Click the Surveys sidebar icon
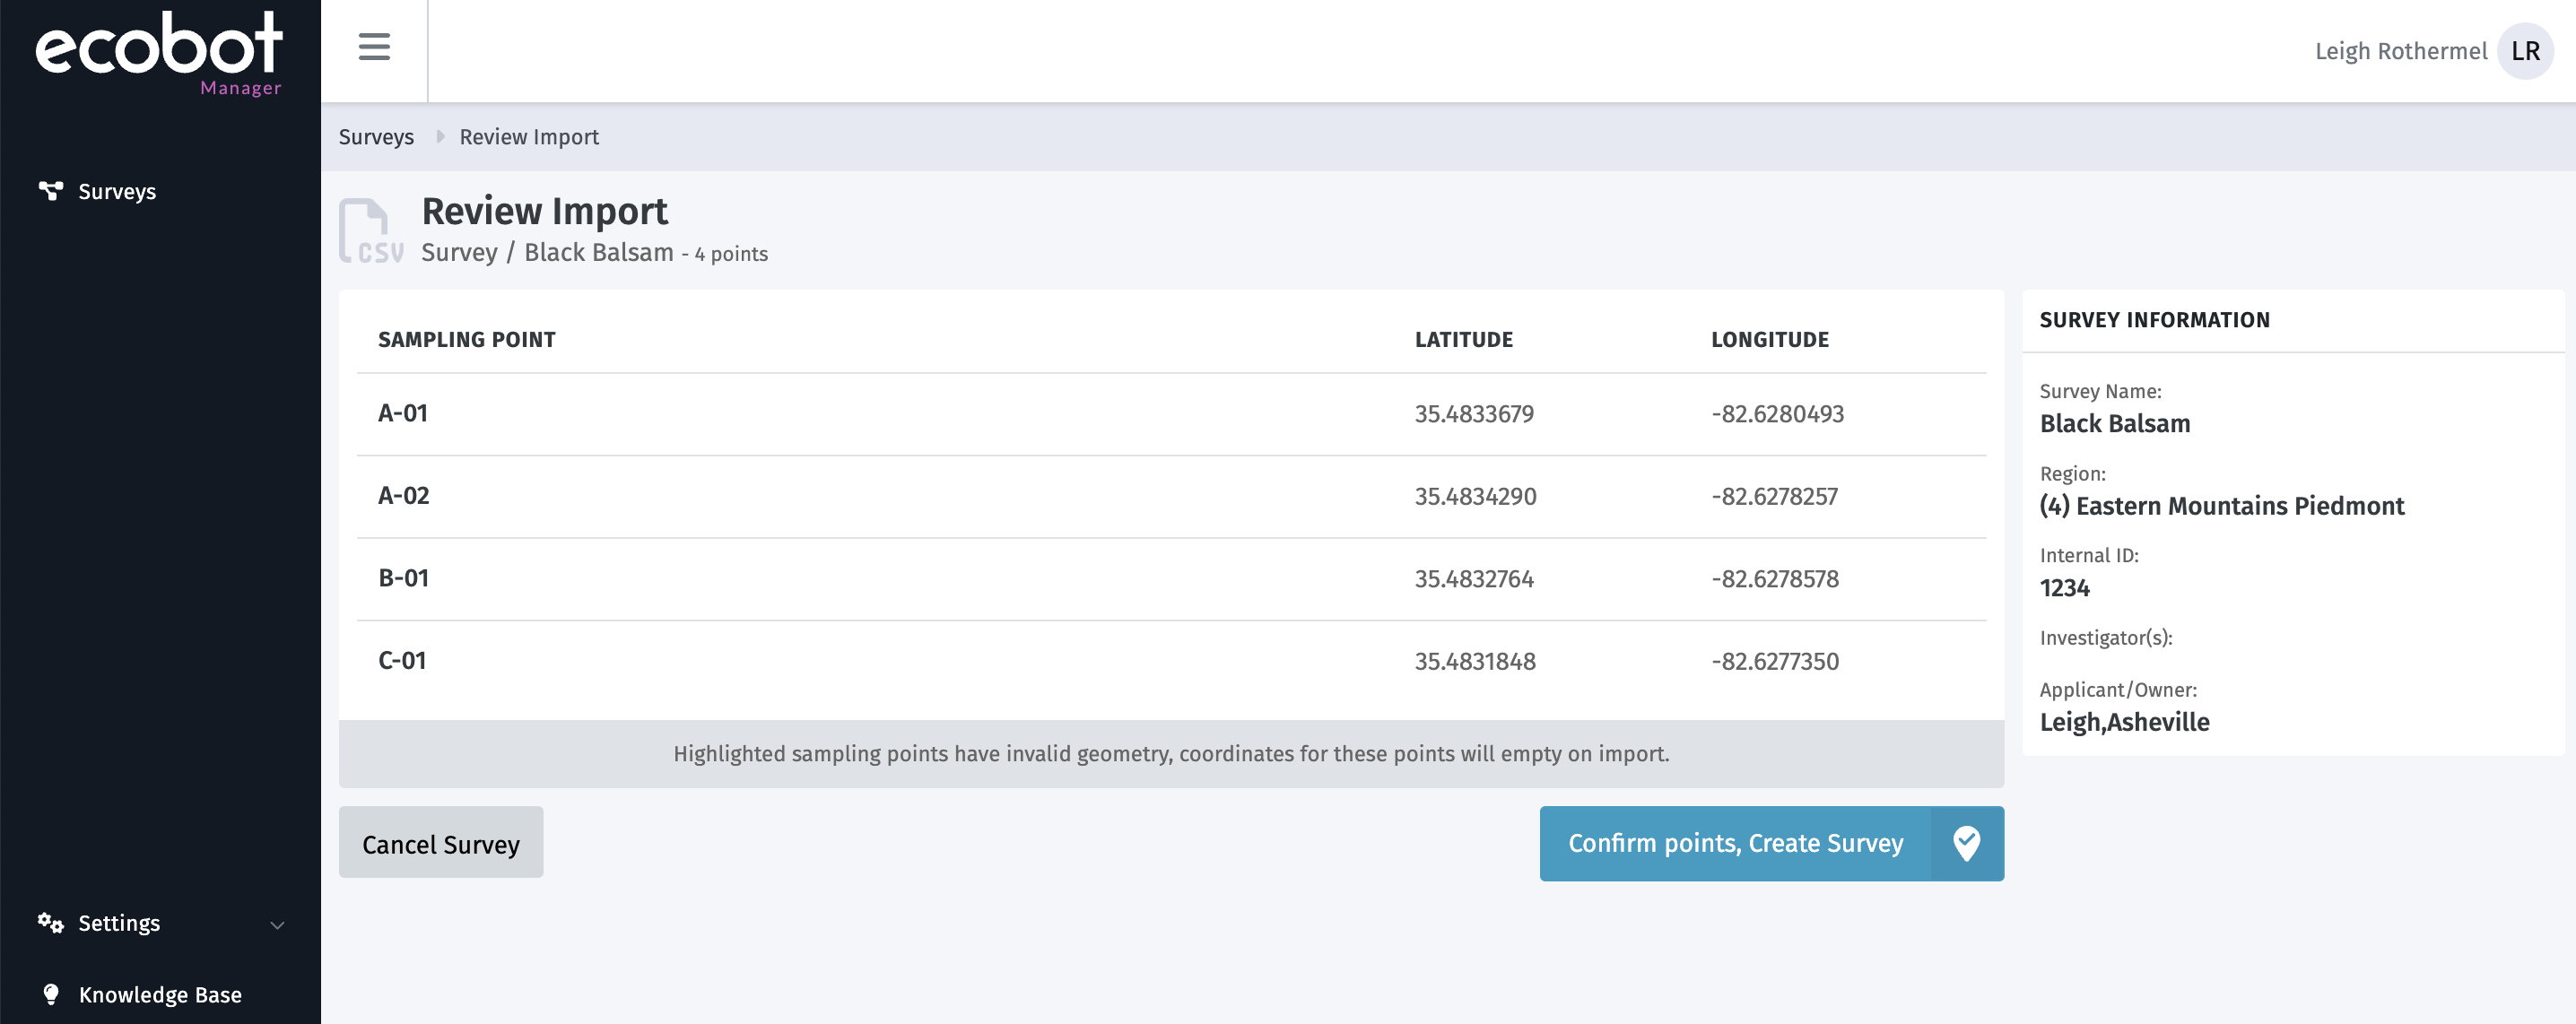2576x1024 pixels. 50,190
